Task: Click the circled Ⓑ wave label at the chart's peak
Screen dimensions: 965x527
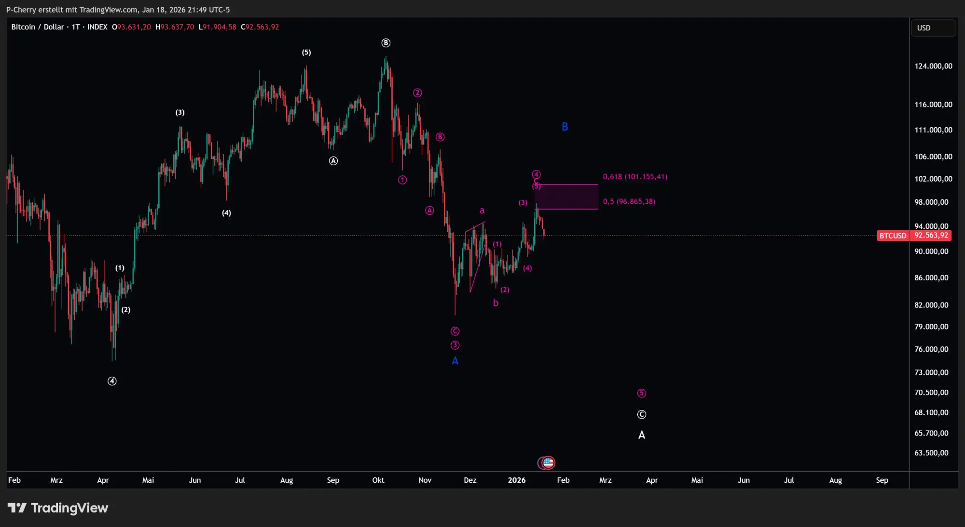Action: (x=386, y=43)
